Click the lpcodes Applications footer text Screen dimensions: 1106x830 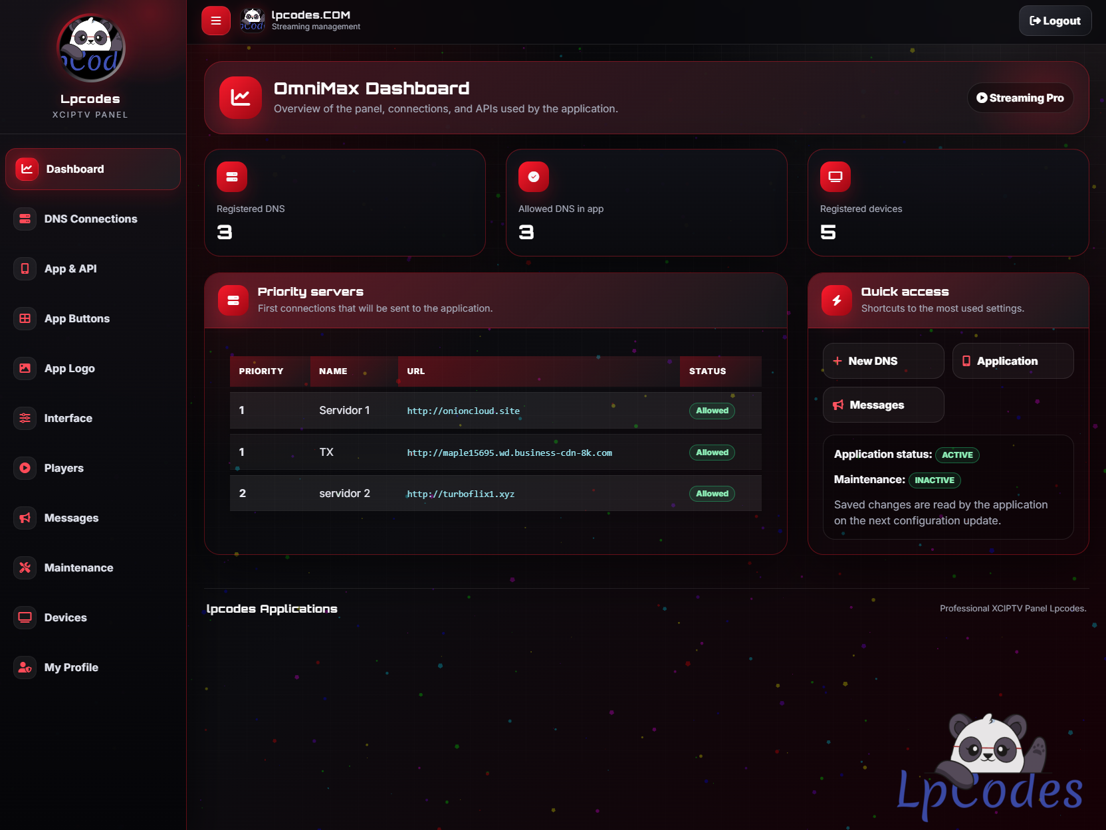(272, 609)
